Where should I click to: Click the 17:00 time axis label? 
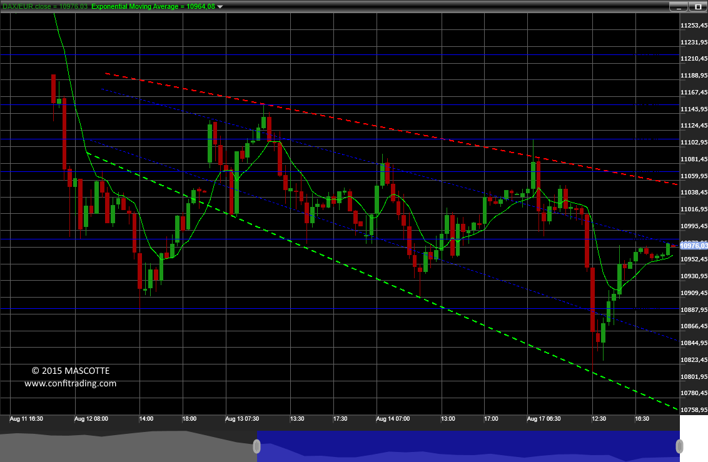491,419
